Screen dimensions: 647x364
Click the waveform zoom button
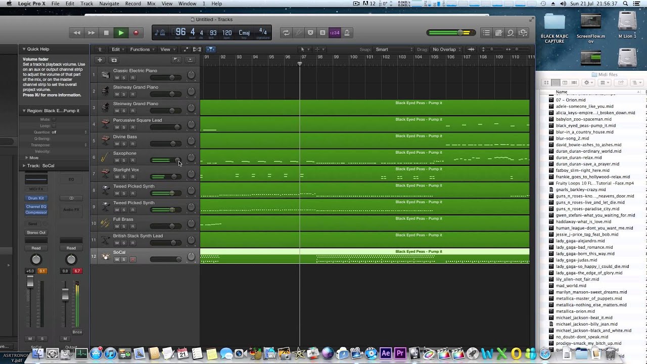click(x=471, y=49)
